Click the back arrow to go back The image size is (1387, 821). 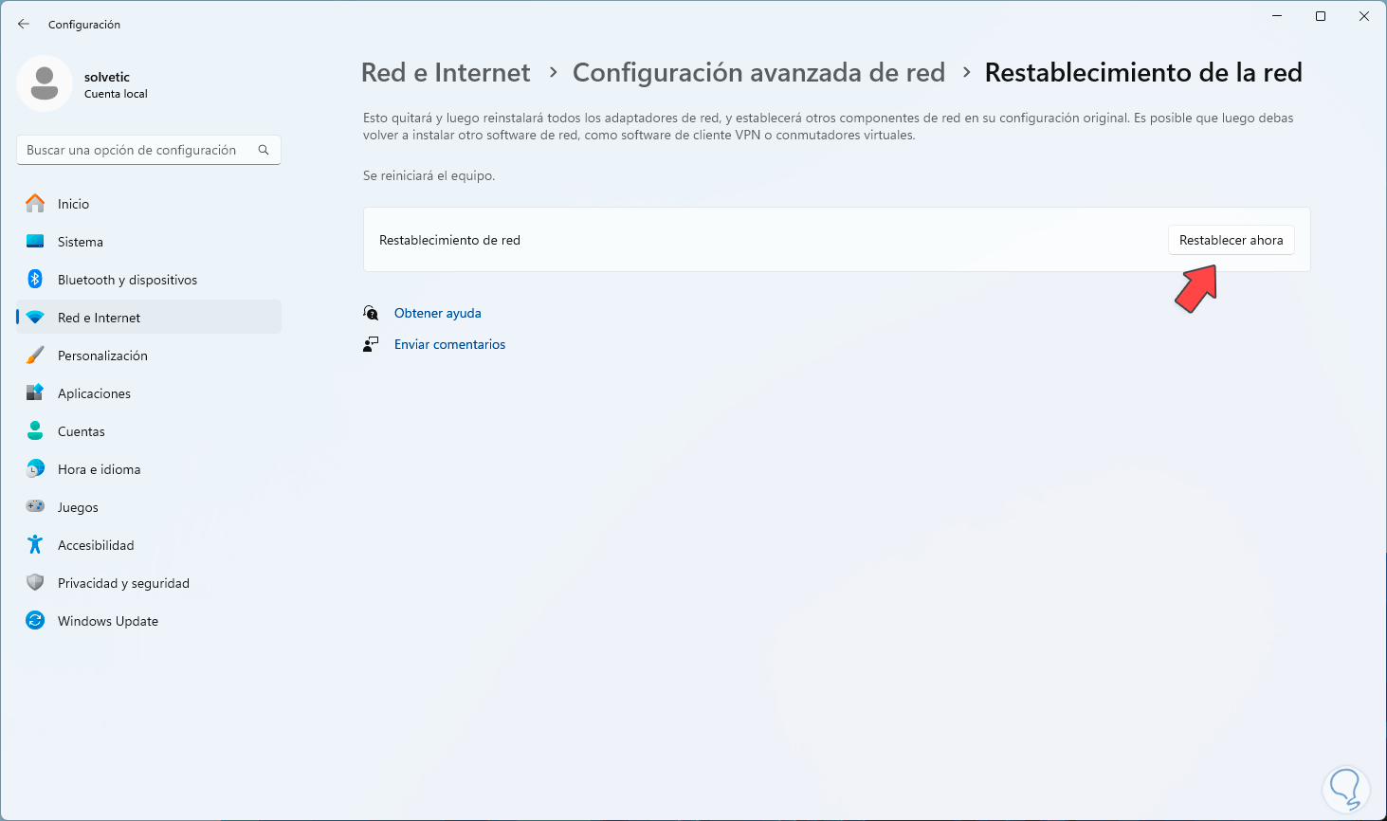tap(23, 24)
